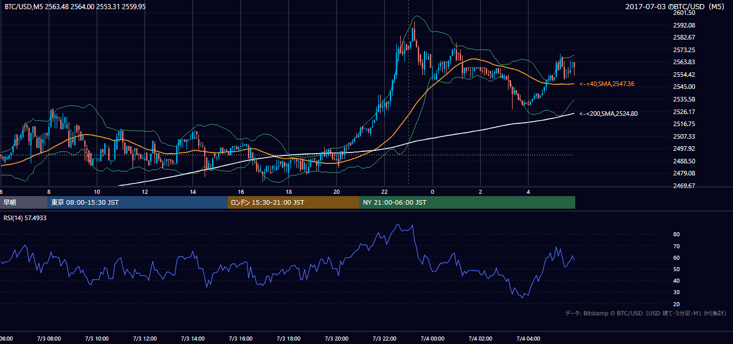Click price axis value 2507.33
Viewport: 733px width, 344px height.
pos(684,136)
